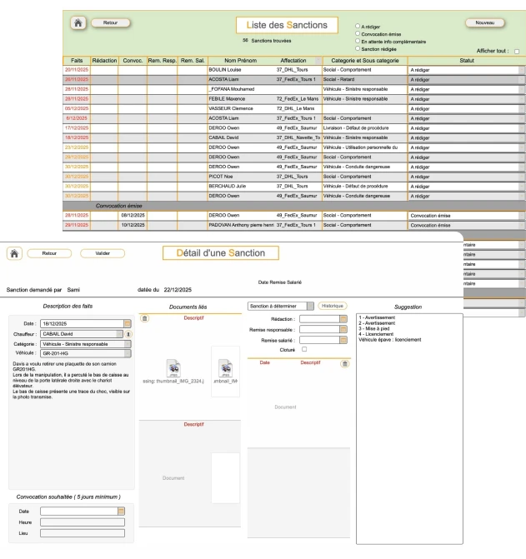Select the 'A rédiger' radio filter
Image resolution: width=526 pixels, height=559 pixels.
coord(358,27)
